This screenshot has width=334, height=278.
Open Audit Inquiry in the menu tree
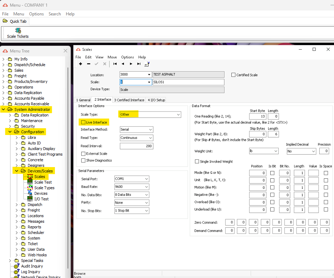32,266
